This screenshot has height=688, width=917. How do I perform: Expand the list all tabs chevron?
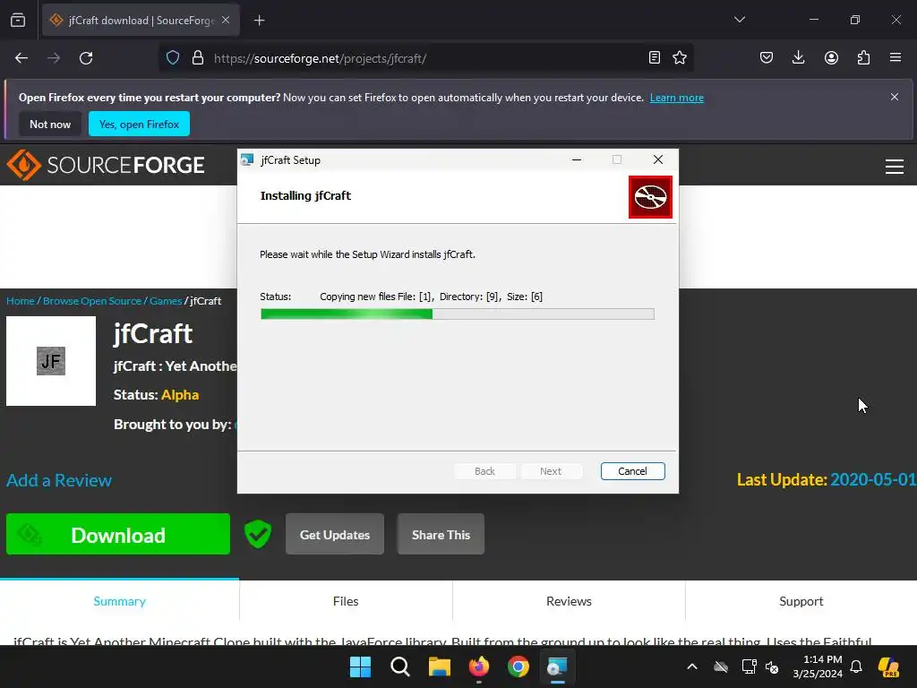pyautogui.click(x=739, y=20)
